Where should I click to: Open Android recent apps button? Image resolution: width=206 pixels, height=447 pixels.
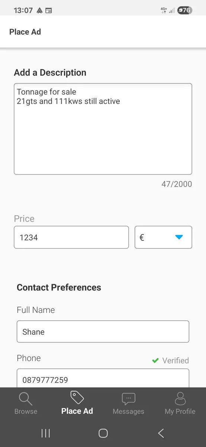(46, 433)
